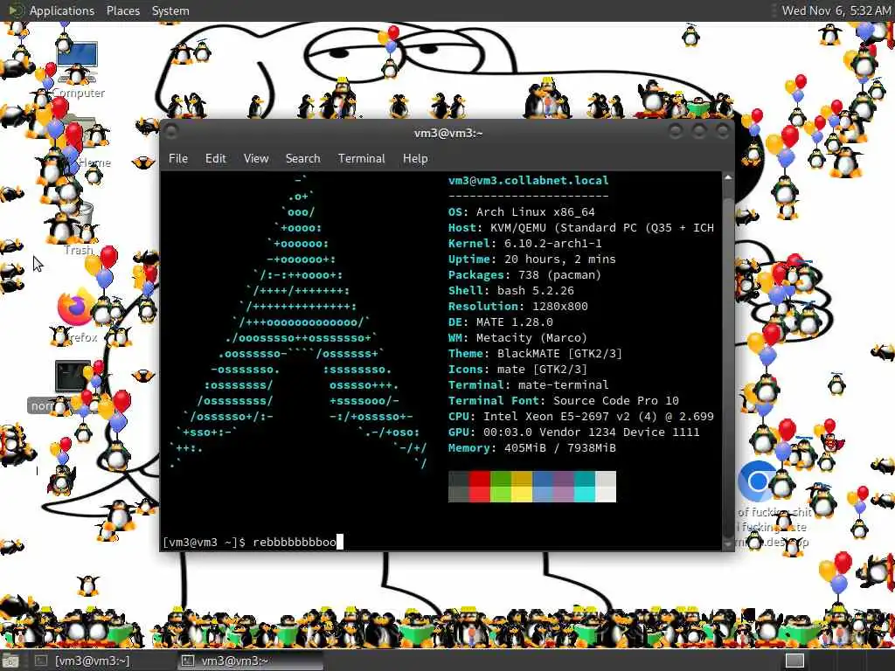Click the cyan color block in neofetch
This screenshot has height=671, width=895.
pos(585,487)
